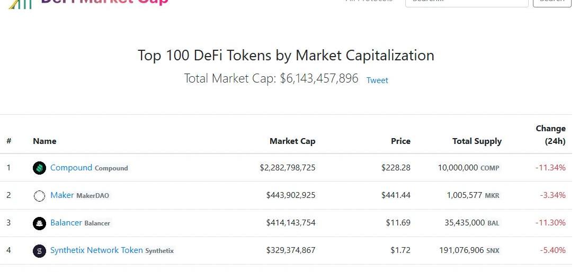Open the All Protocols menu item

click(369, 2)
